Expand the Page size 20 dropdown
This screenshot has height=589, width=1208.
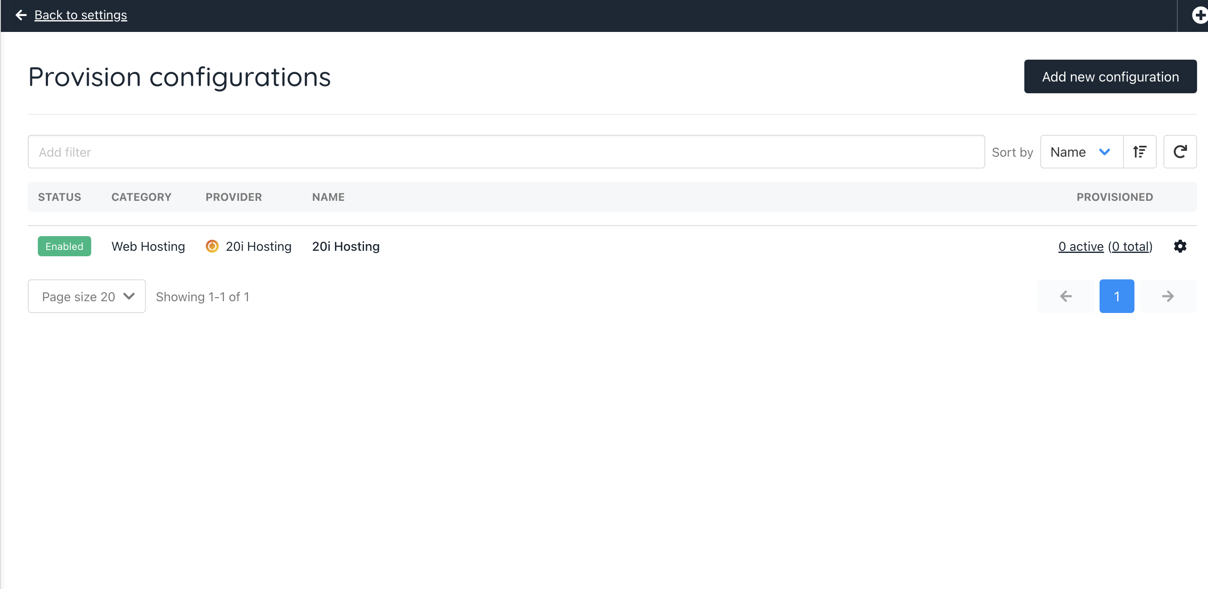[87, 297]
